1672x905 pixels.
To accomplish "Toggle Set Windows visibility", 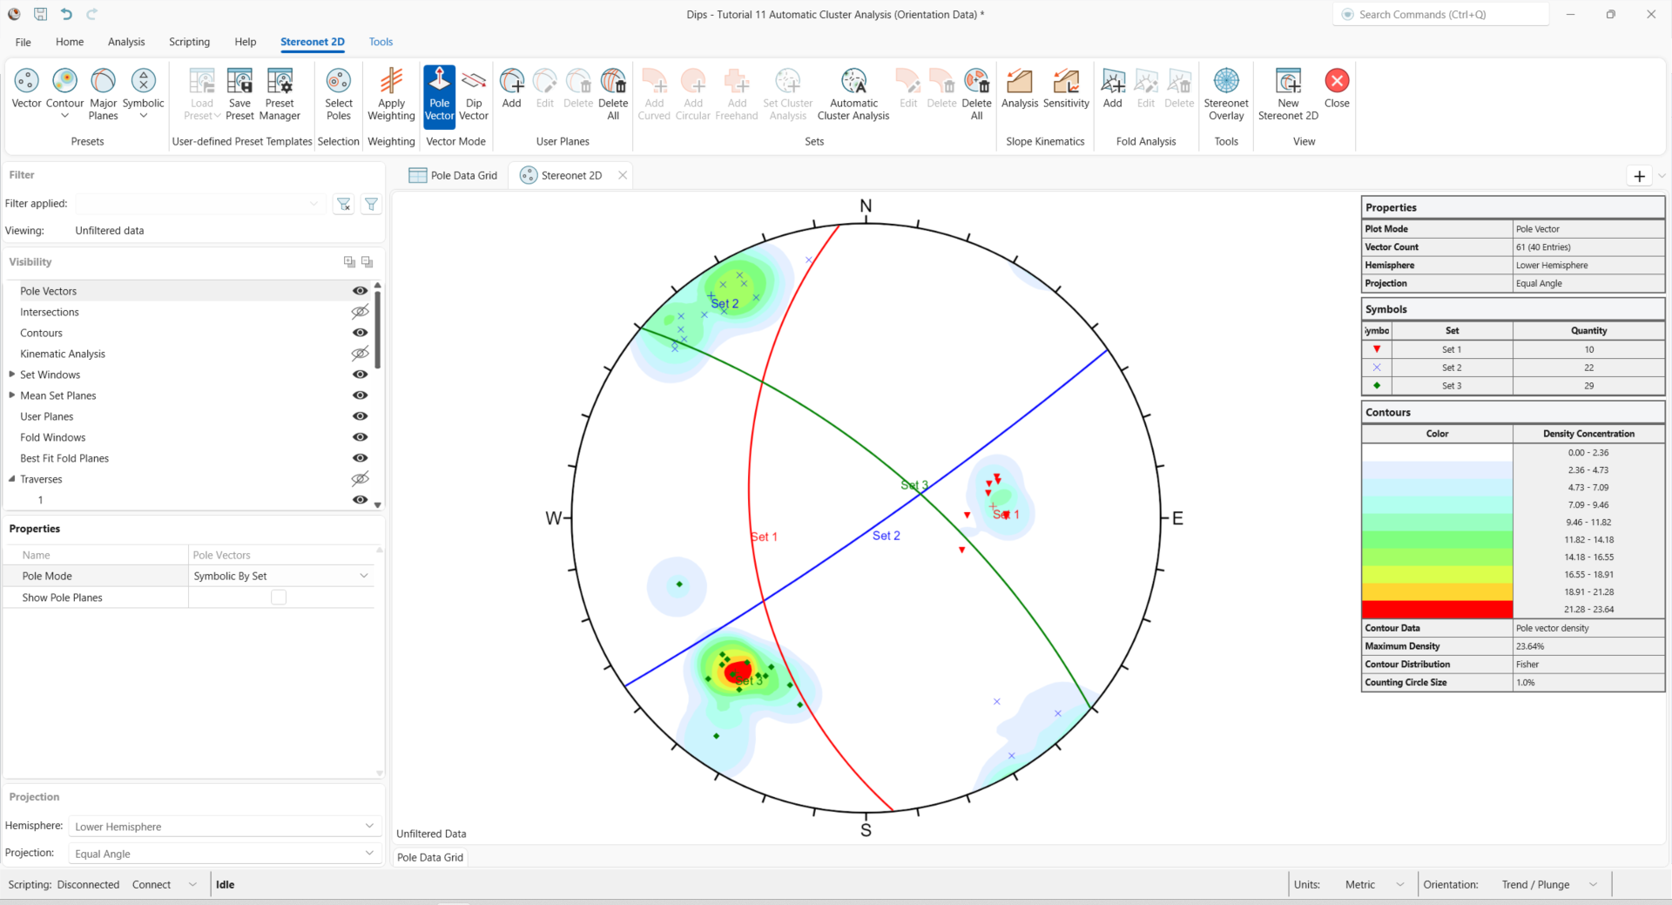I will (360, 375).
